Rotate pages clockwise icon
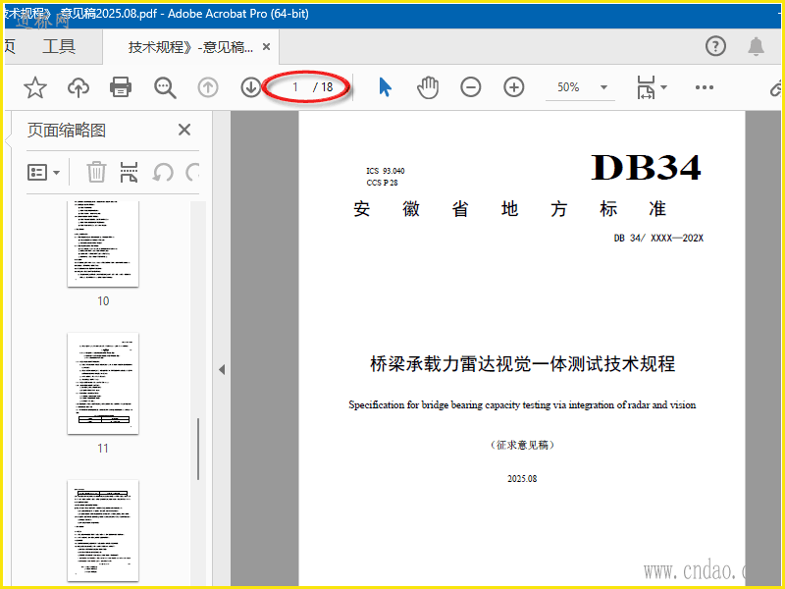785x589 pixels. click(192, 173)
